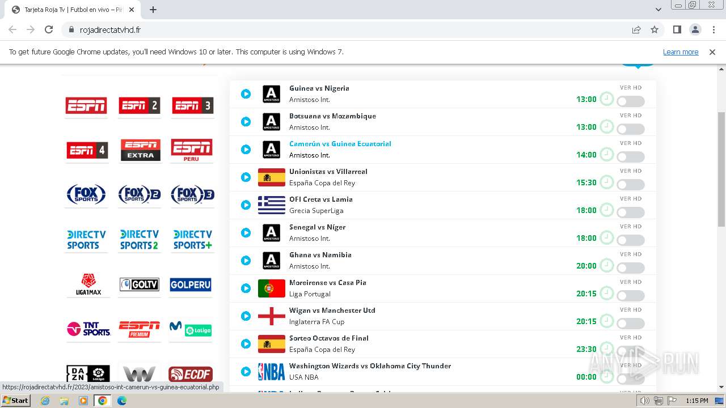This screenshot has width=726, height=408.
Task: Toggle VER HD switch for Ghana vs Namibia
Action: pyautogui.click(x=631, y=268)
